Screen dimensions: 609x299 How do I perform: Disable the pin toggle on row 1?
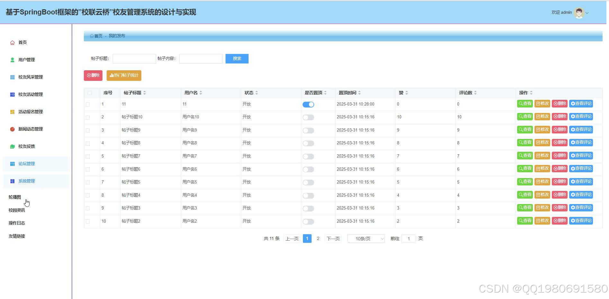coord(308,104)
